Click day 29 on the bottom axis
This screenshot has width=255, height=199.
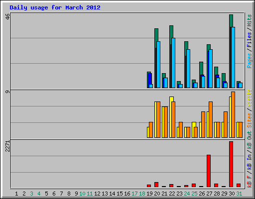pos(224,194)
